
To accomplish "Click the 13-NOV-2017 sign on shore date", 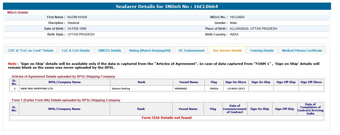I will 236,89.
